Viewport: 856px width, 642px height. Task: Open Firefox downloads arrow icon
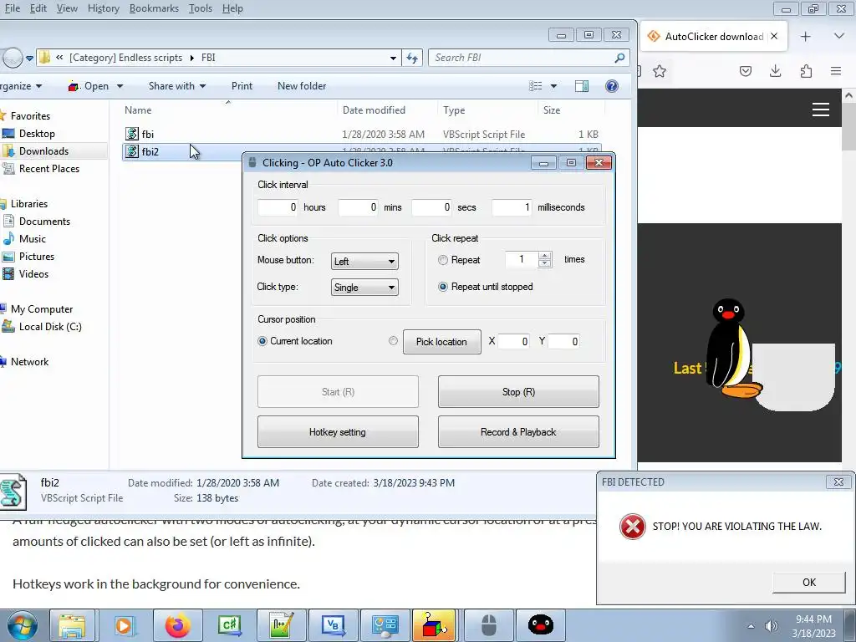[x=775, y=71]
